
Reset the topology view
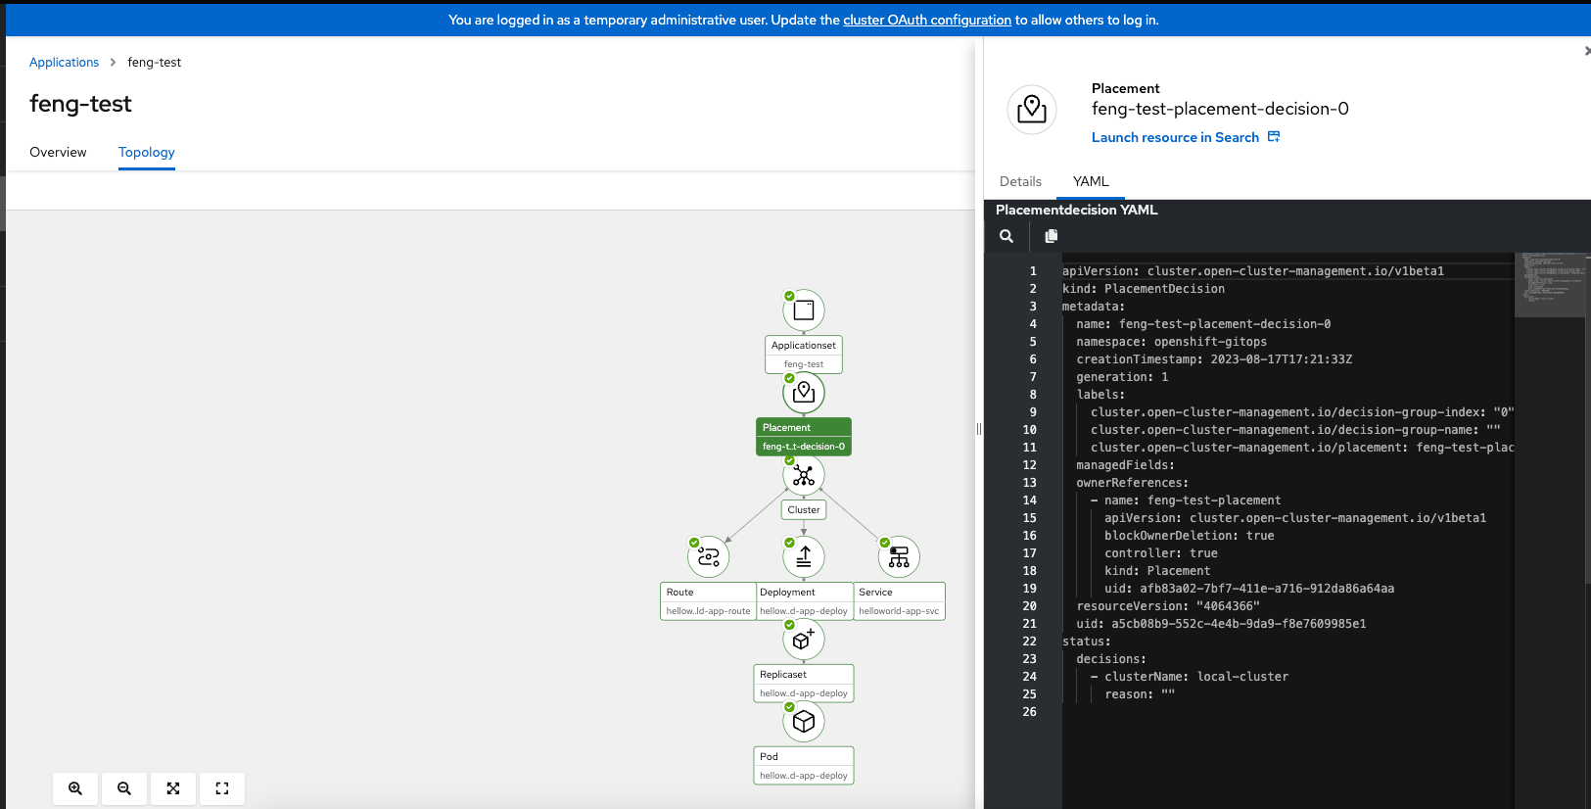pyautogui.click(x=222, y=788)
